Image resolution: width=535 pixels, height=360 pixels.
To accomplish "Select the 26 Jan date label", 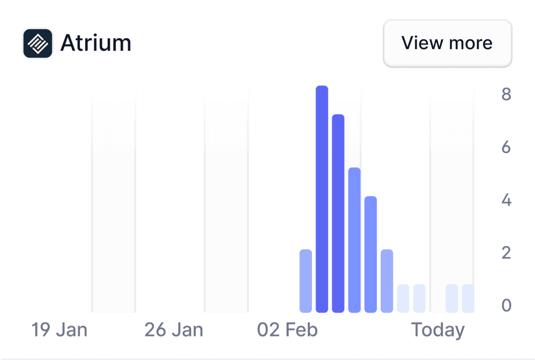I will click(x=173, y=330).
